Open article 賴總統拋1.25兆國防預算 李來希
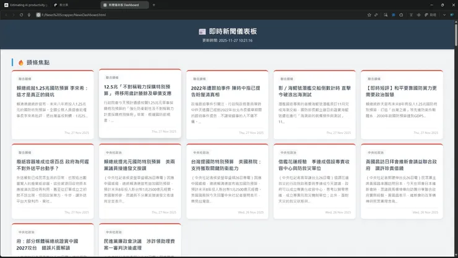Screen dimensions: 458x258 [53, 91]
